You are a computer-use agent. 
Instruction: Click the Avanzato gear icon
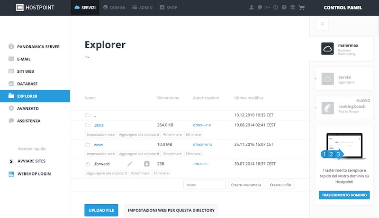(11, 108)
